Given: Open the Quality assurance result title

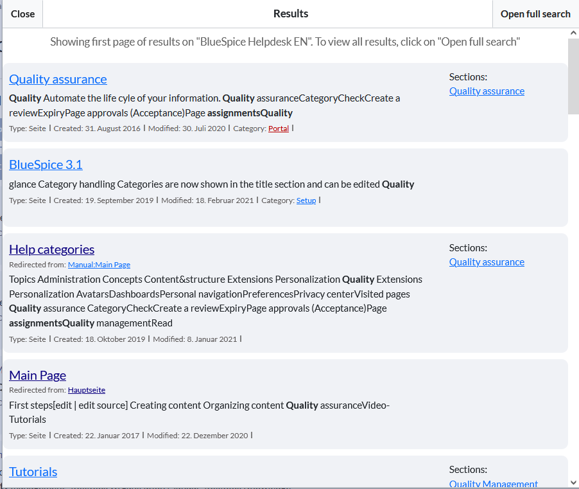Looking at the screenshot, I should pos(58,79).
